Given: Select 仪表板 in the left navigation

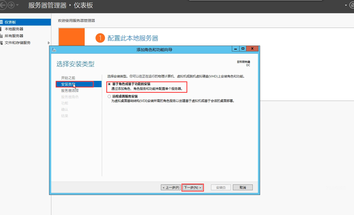Looking at the screenshot, I should point(25,22).
